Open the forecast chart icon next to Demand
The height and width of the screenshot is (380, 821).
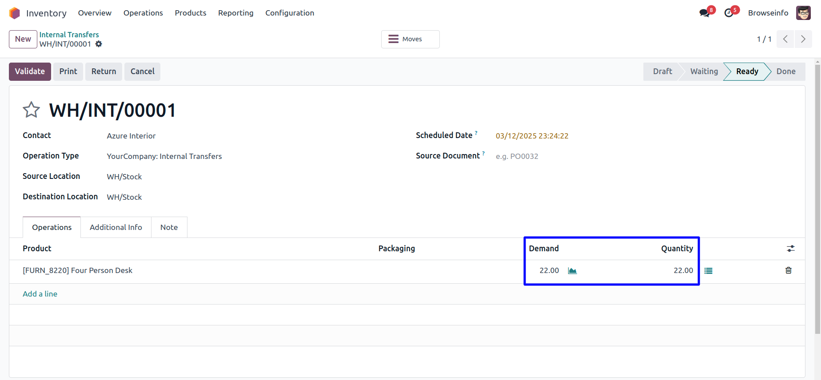pos(572,271)
